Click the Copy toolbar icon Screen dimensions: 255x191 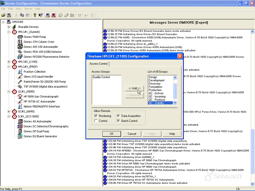click(22, 15)
